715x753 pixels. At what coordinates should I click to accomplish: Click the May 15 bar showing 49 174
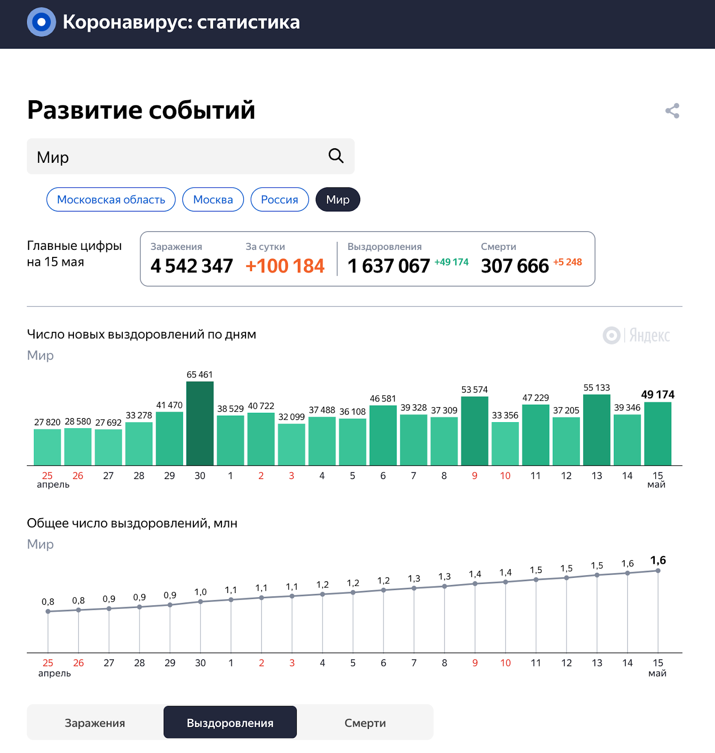(658, 434)
